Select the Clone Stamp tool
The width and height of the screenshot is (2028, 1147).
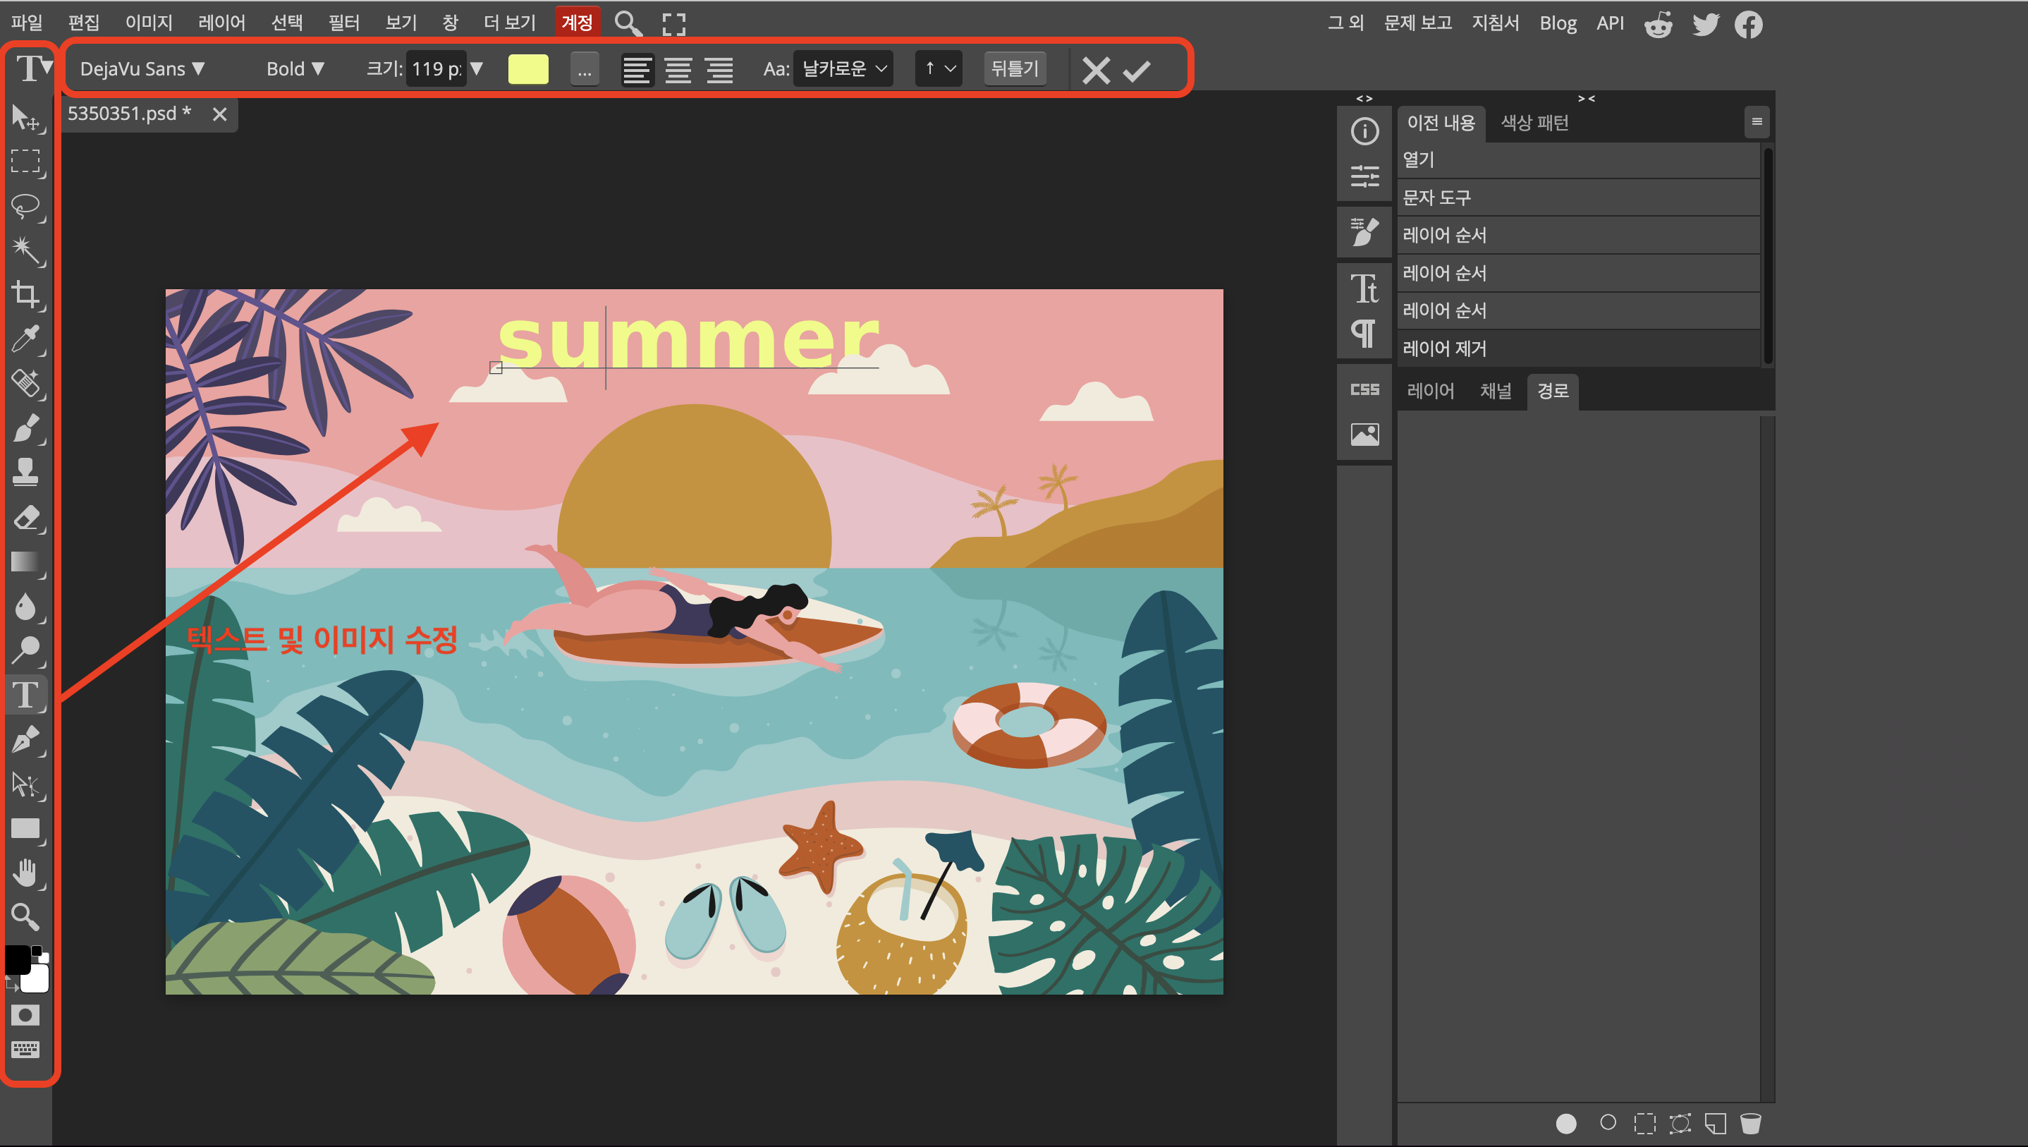tap(26, 473)
